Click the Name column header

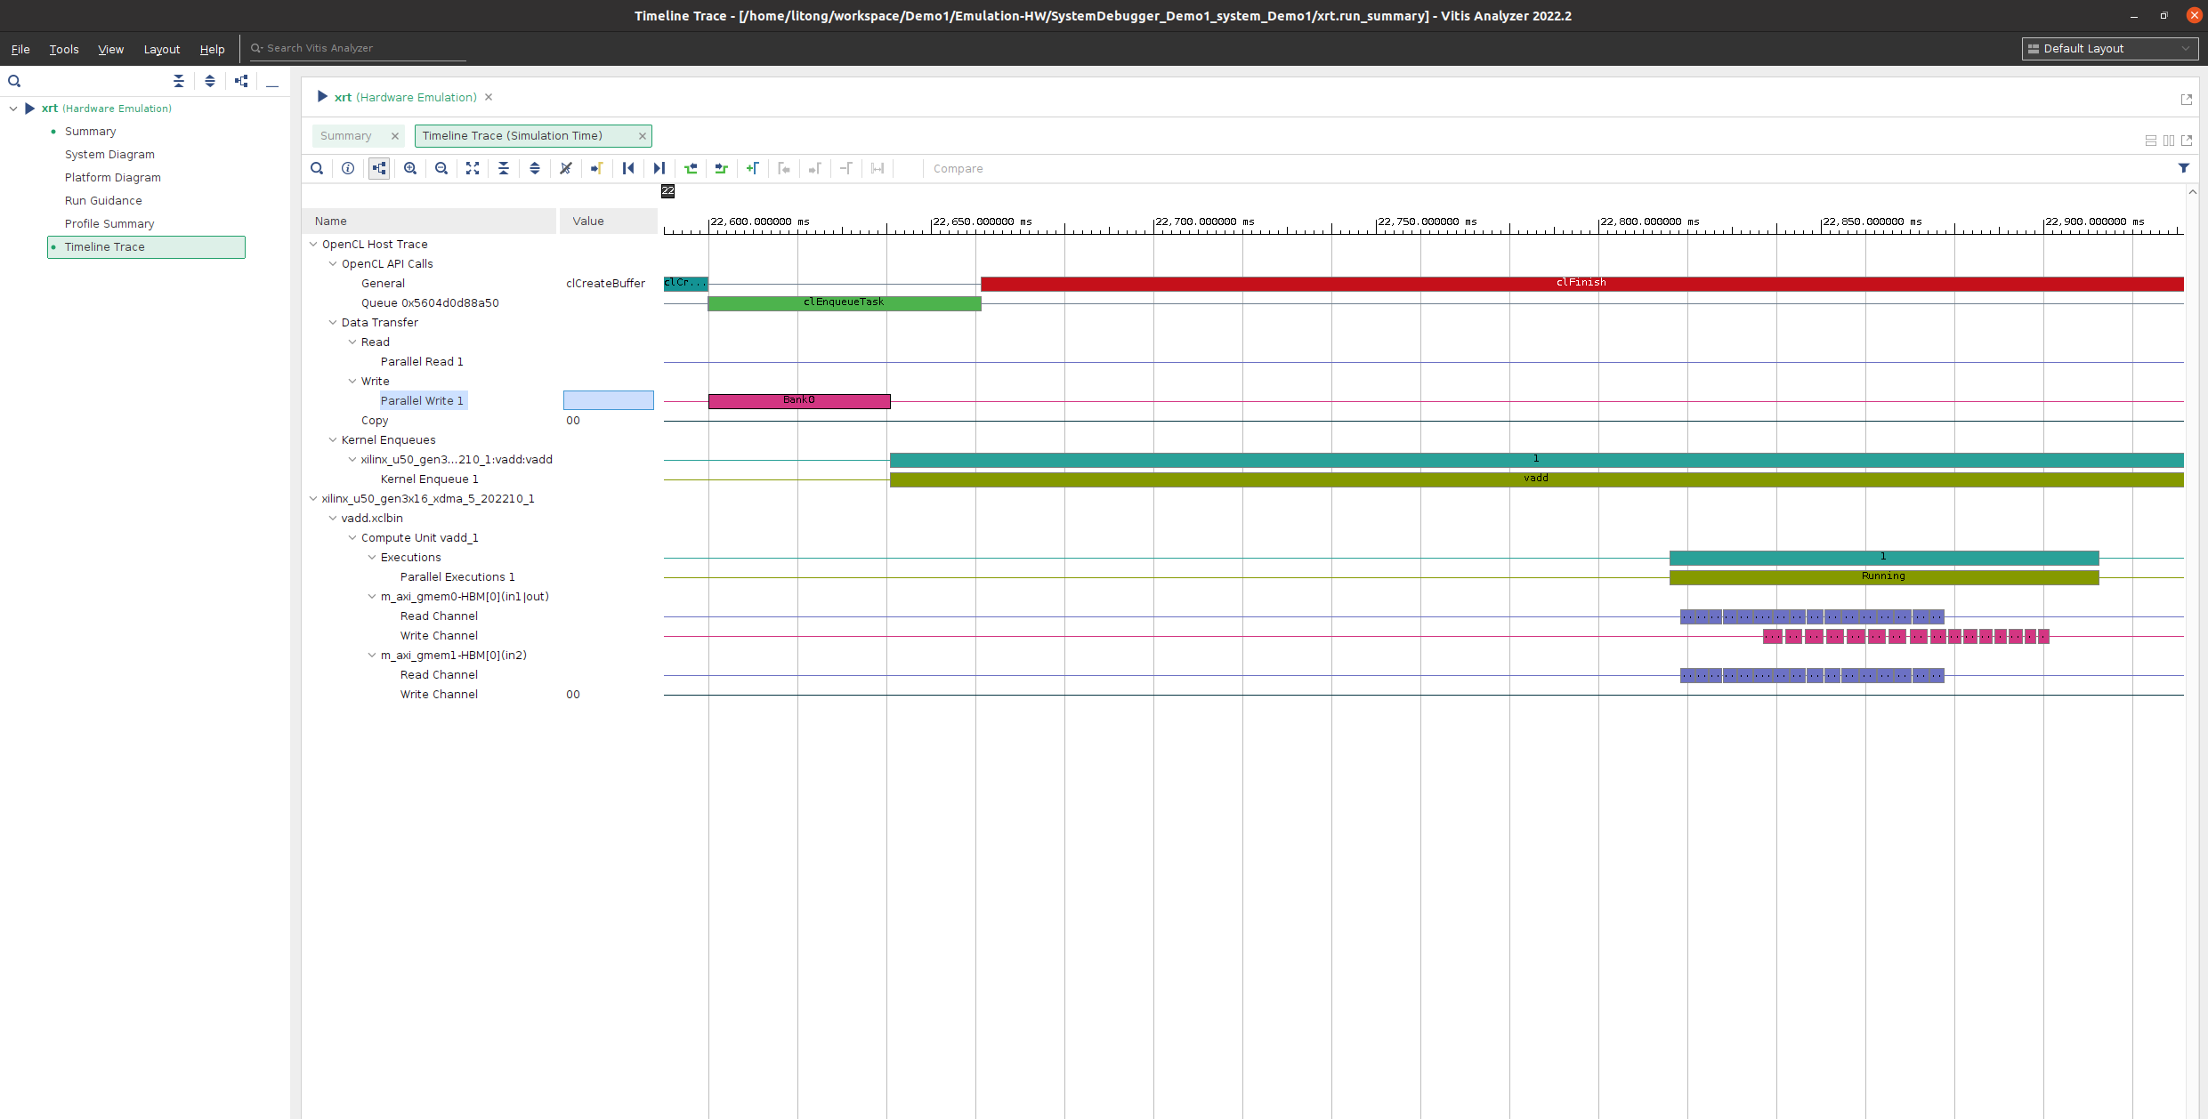430,221
